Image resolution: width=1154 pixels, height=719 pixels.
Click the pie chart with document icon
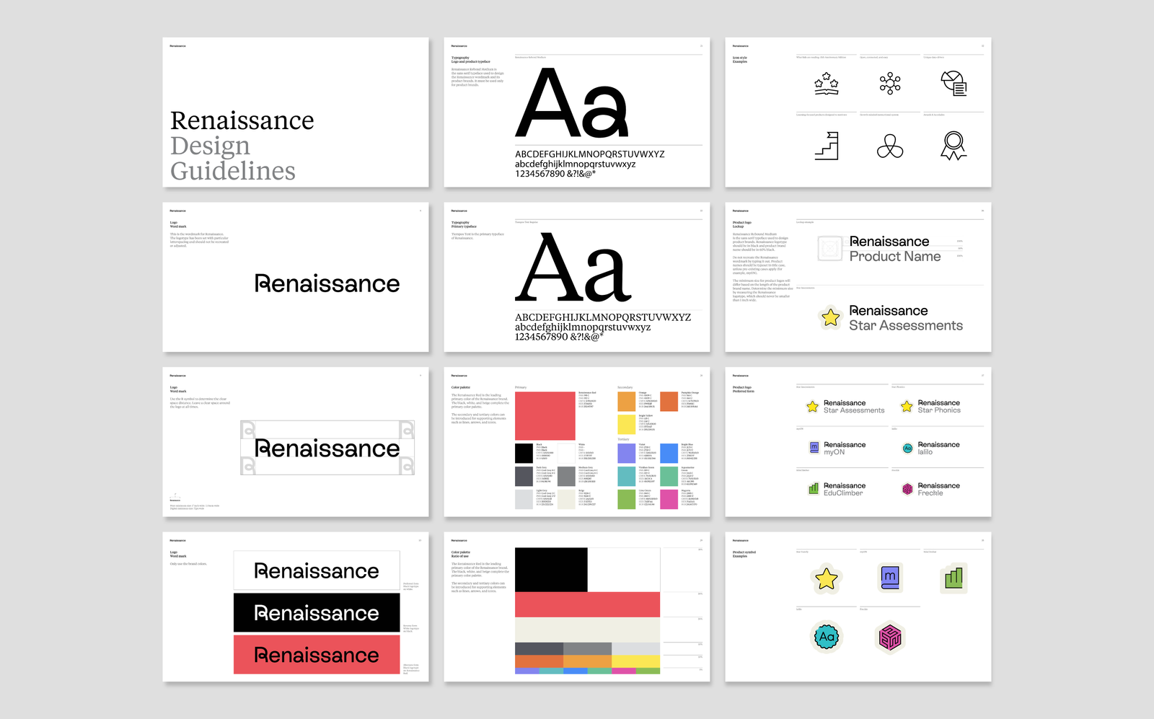click(x=953, y=84)
